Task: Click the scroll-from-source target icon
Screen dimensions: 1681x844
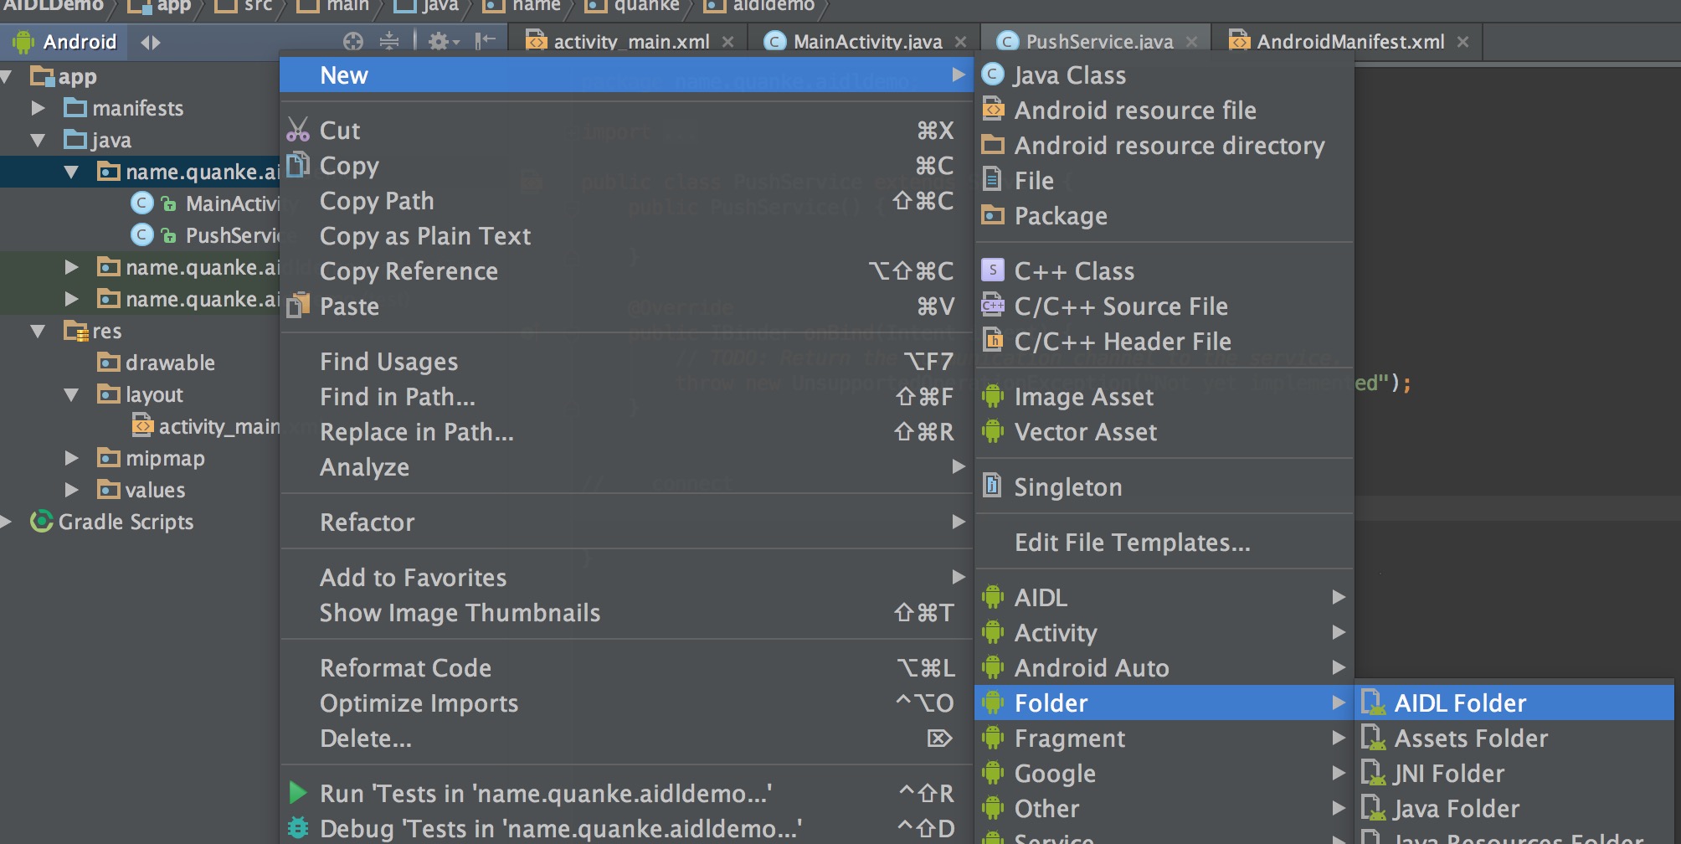Action: pos(353,41)
